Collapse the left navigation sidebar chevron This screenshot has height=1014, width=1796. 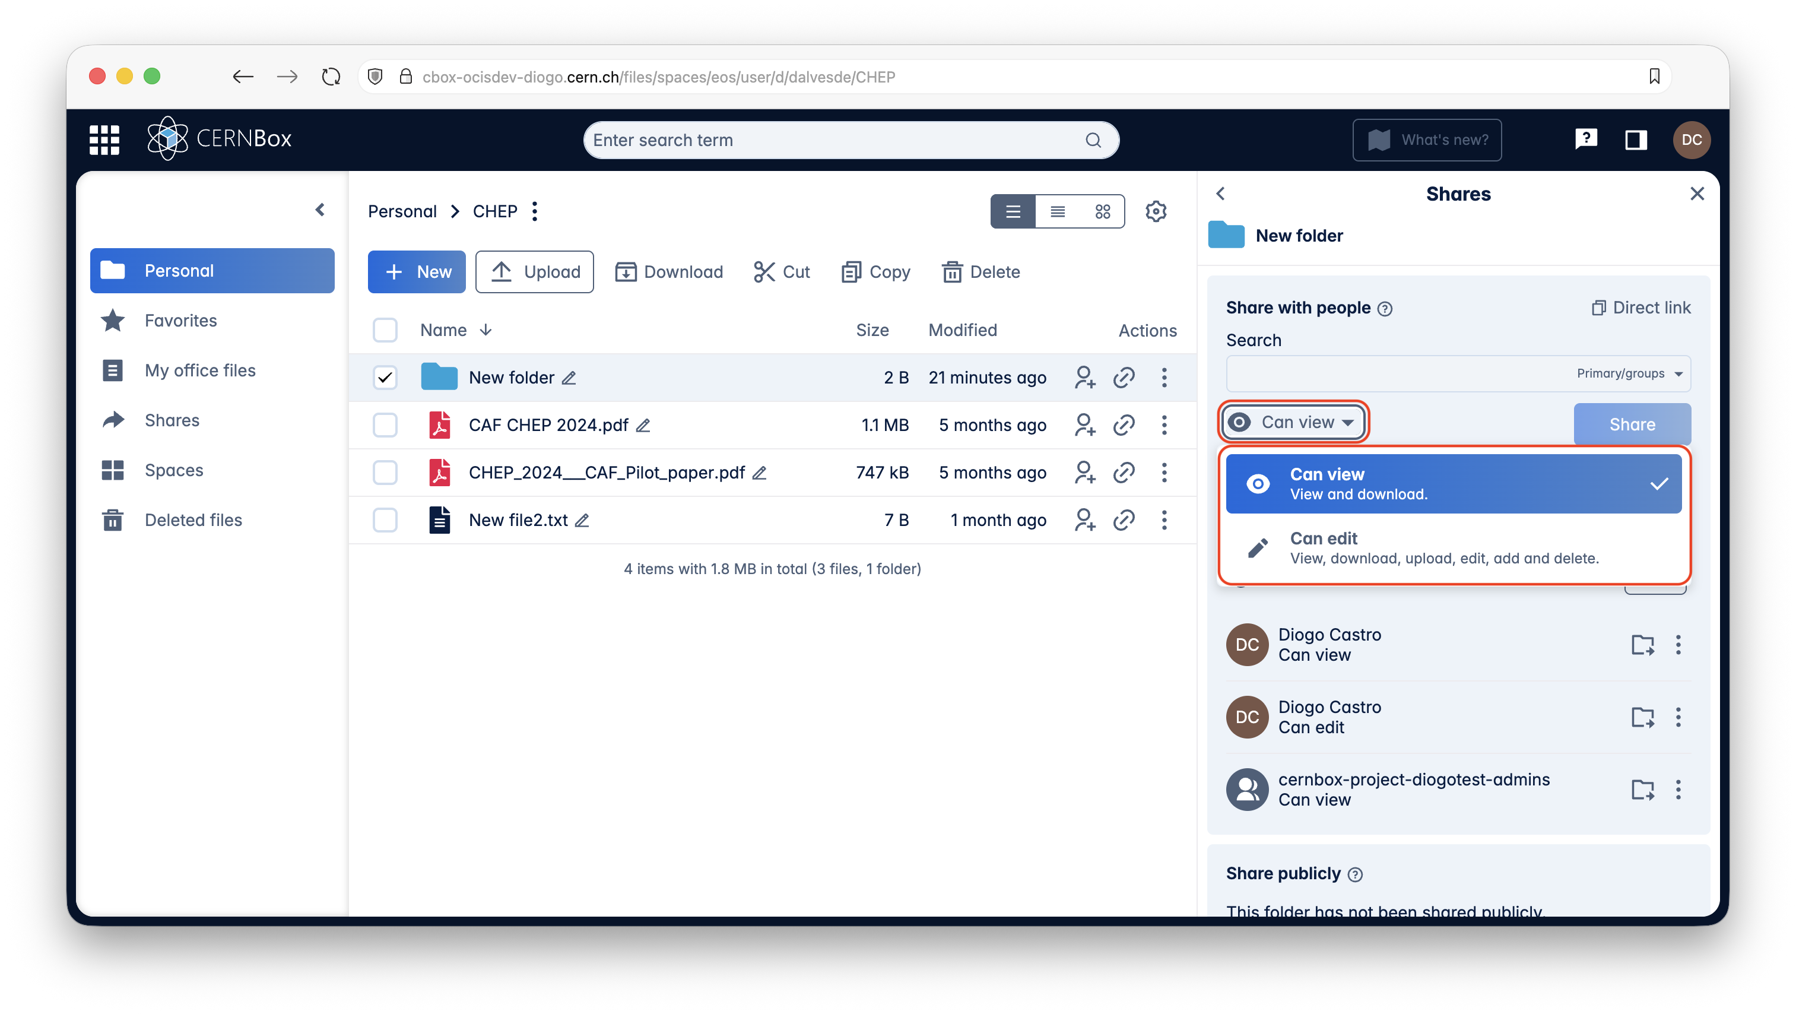[x=320, y=210]
